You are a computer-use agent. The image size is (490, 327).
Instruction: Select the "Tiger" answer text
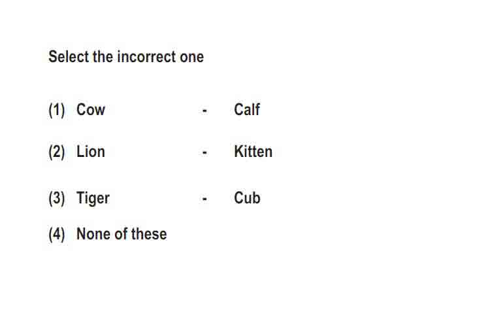coord(93,199)
